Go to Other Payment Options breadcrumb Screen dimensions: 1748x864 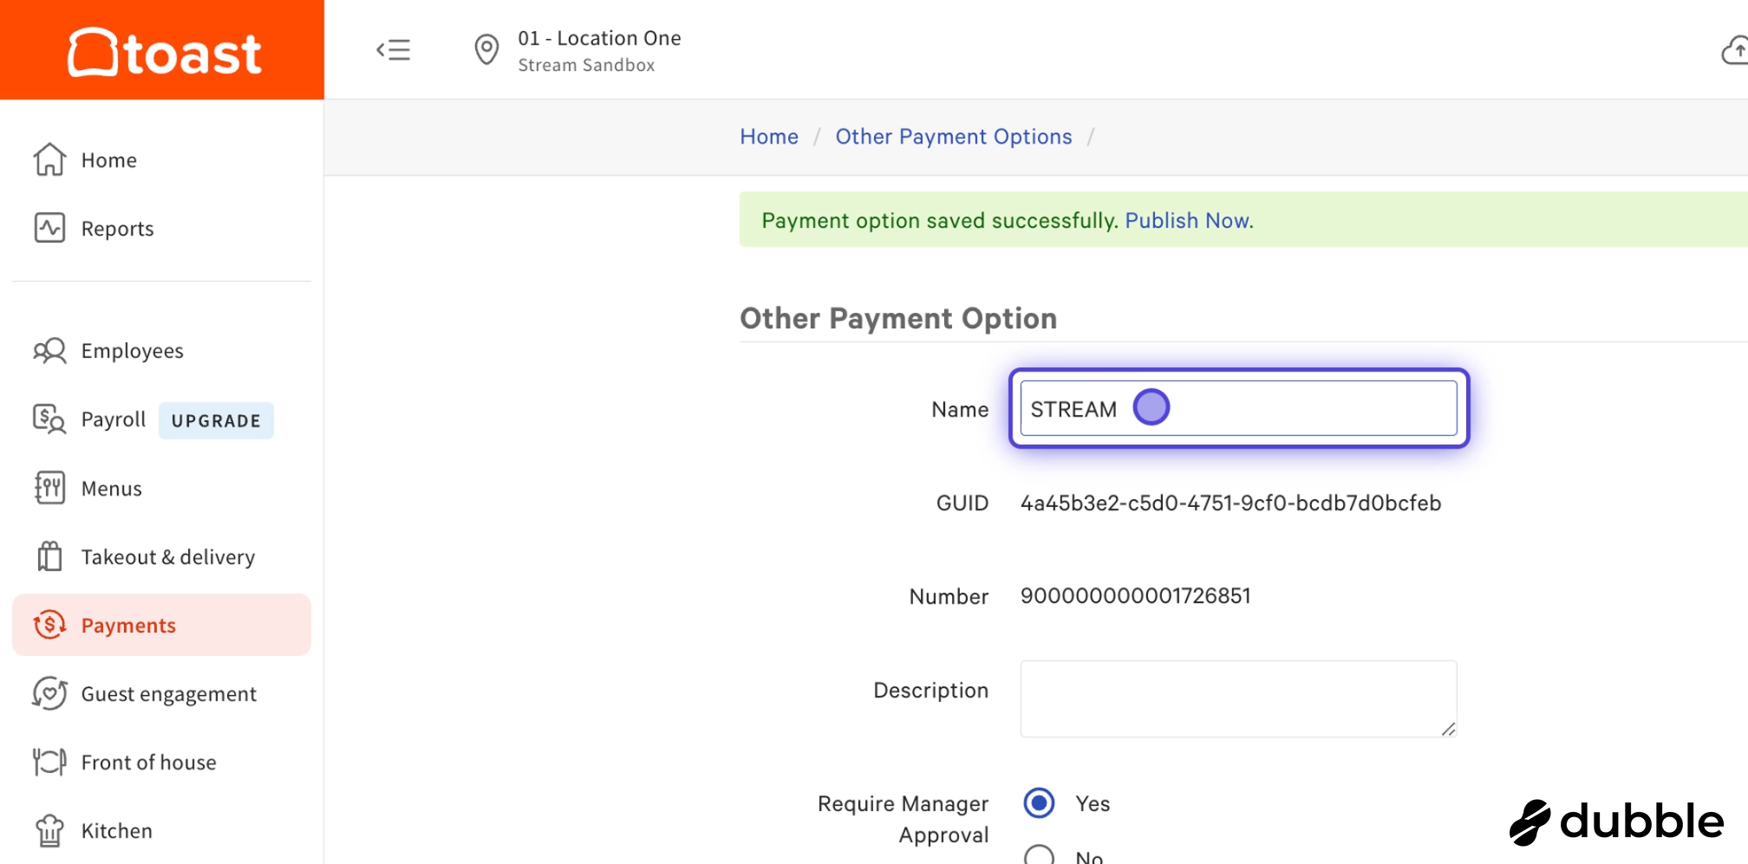point(954,136)
